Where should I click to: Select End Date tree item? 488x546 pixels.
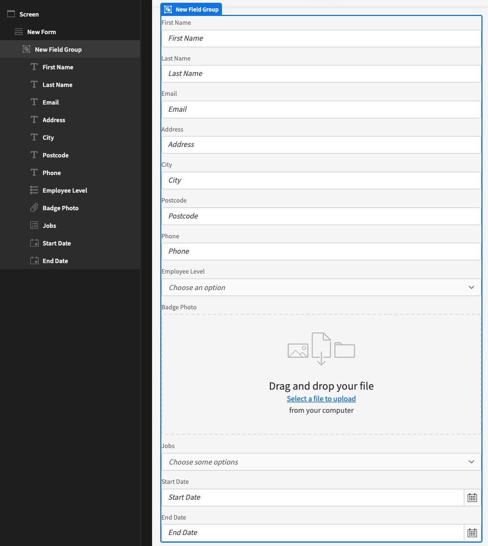coord(70,260)
